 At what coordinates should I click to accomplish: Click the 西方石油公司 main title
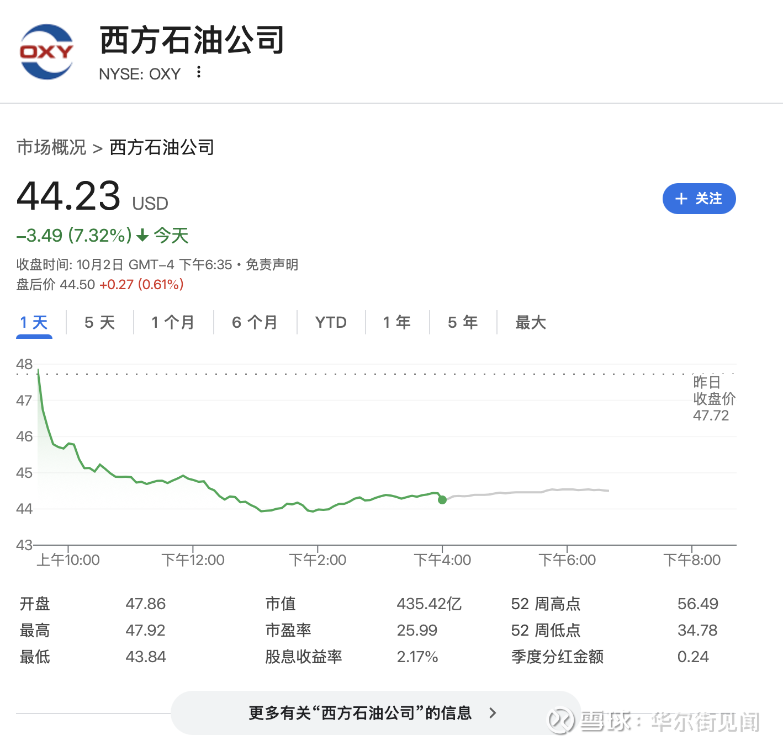click(192, 40)
